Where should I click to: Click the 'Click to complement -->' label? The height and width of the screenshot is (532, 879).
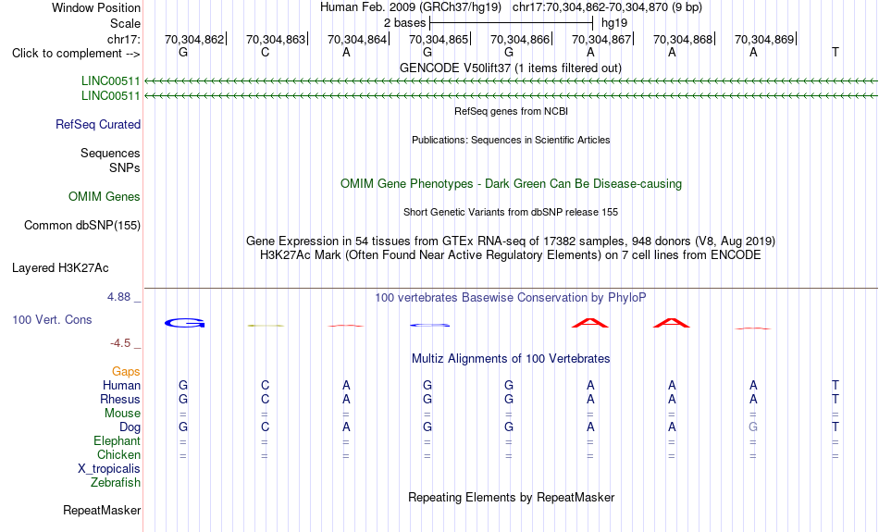76,54
